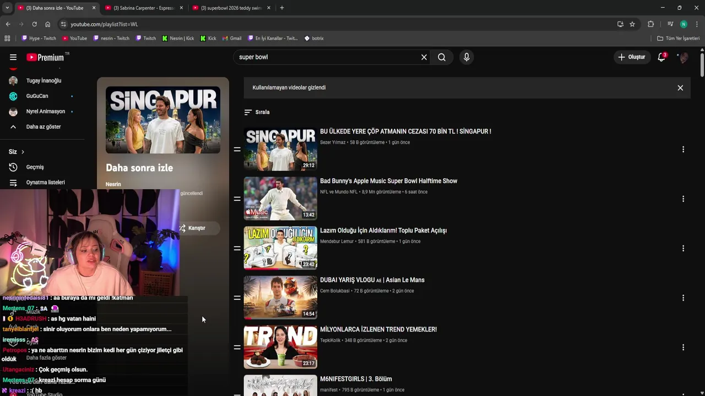Open Tüm Yer İşaretleri bookmarks folder
Image resolution: width=705 pixels, height=396 pixels.
(678, 38)
